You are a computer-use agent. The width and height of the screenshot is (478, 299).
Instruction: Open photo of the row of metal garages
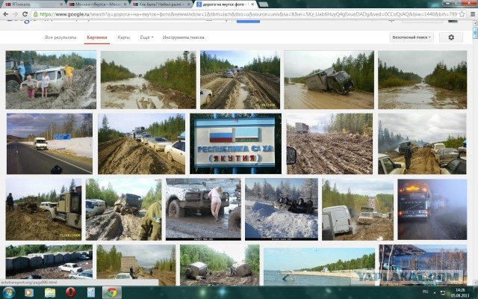(x=49, y=262)
